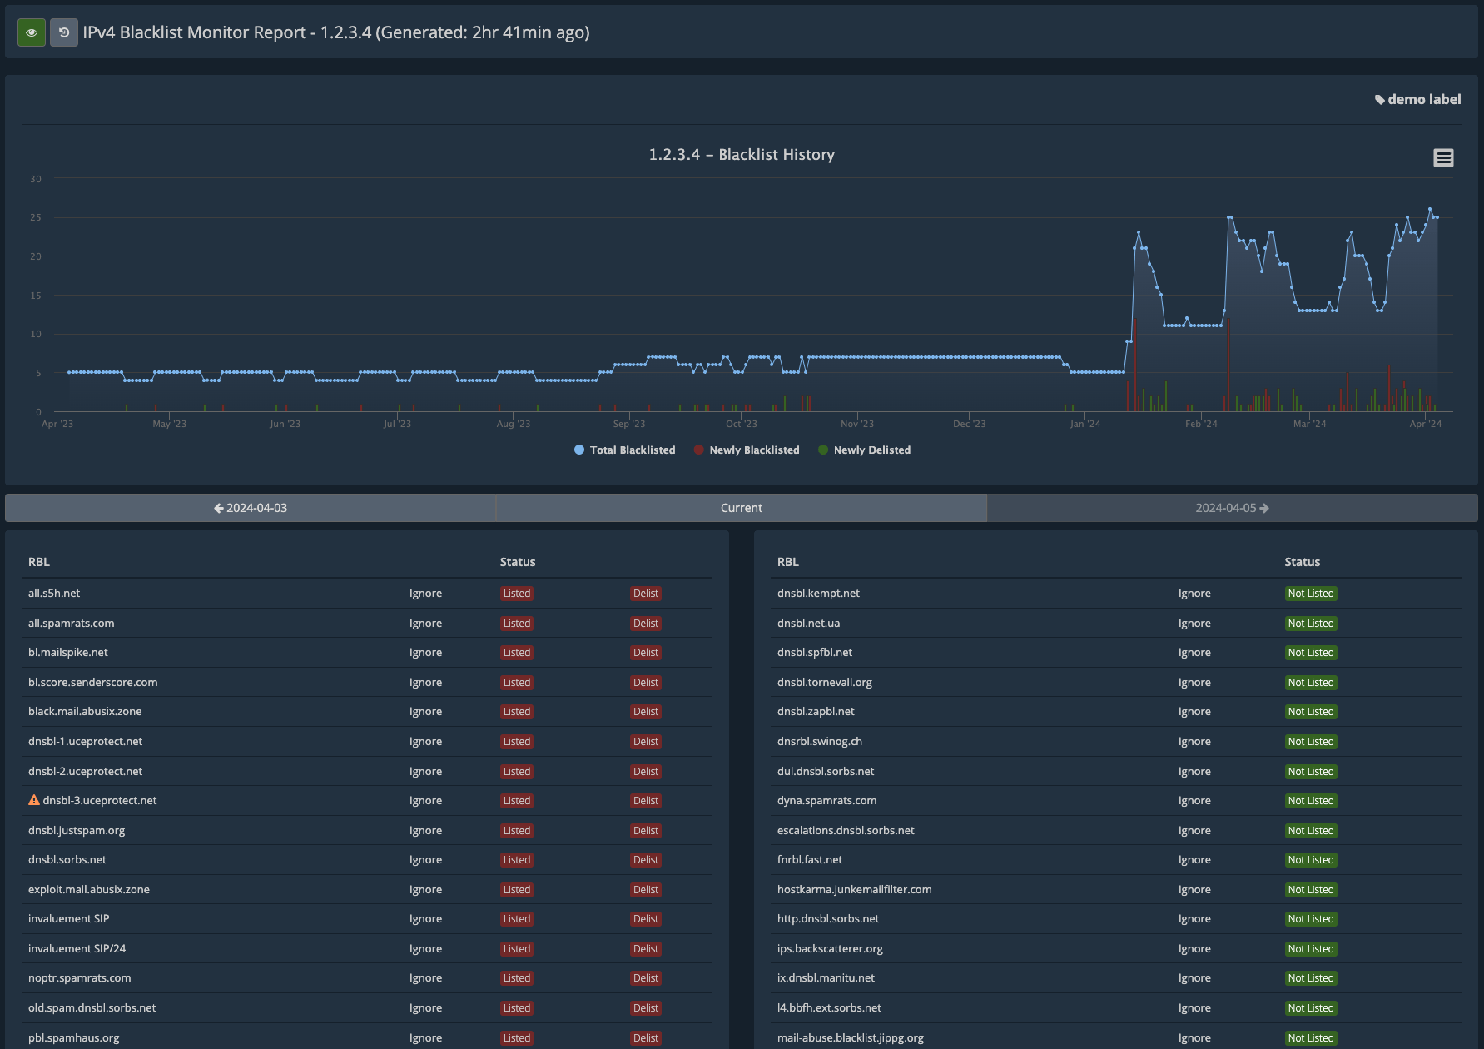Click Delist for invaluement SIP/24
The height and width of the screenshot is (1049, 1484).
pyautogui.click(x=646, y=949)
